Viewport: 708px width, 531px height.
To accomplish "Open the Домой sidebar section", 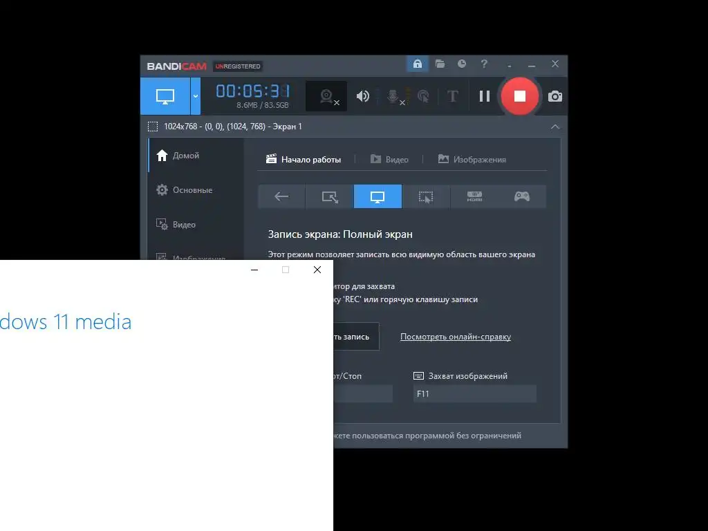I will coord(196,156).
